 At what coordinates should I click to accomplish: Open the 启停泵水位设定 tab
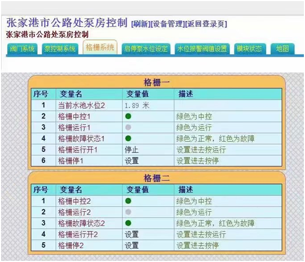[x=146, y=49]
